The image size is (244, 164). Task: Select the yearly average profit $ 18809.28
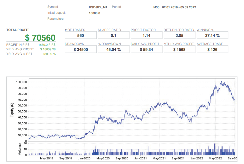click(x=48, y=49)
